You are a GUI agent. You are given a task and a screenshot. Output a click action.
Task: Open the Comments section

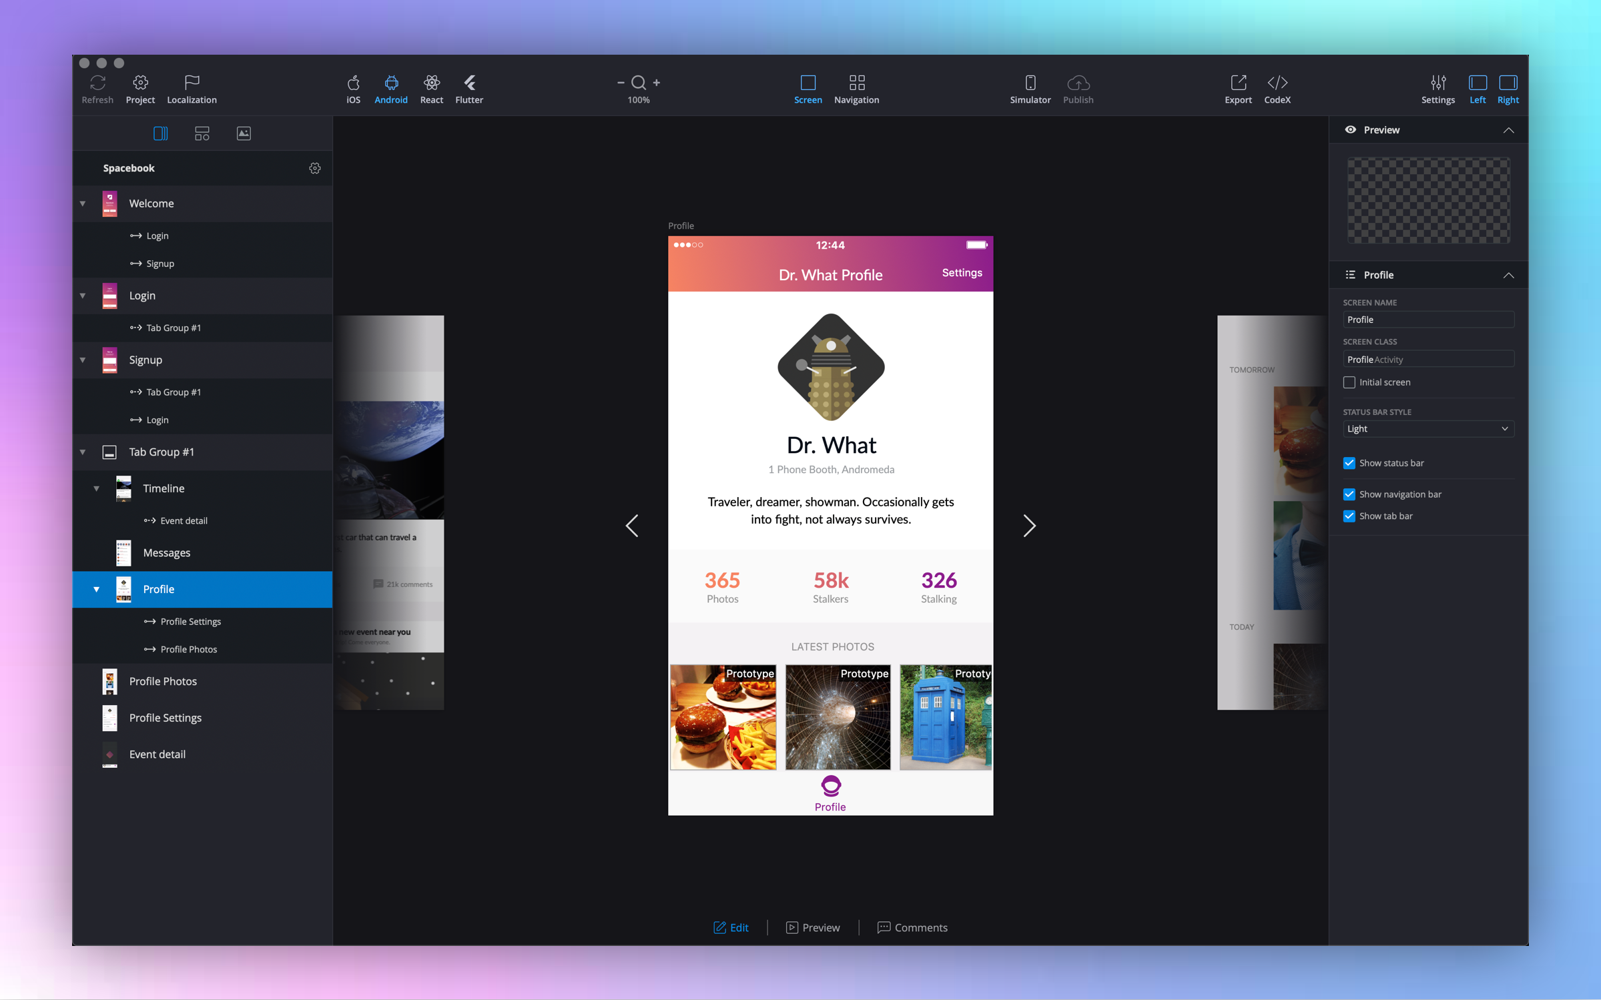[912, 927]
